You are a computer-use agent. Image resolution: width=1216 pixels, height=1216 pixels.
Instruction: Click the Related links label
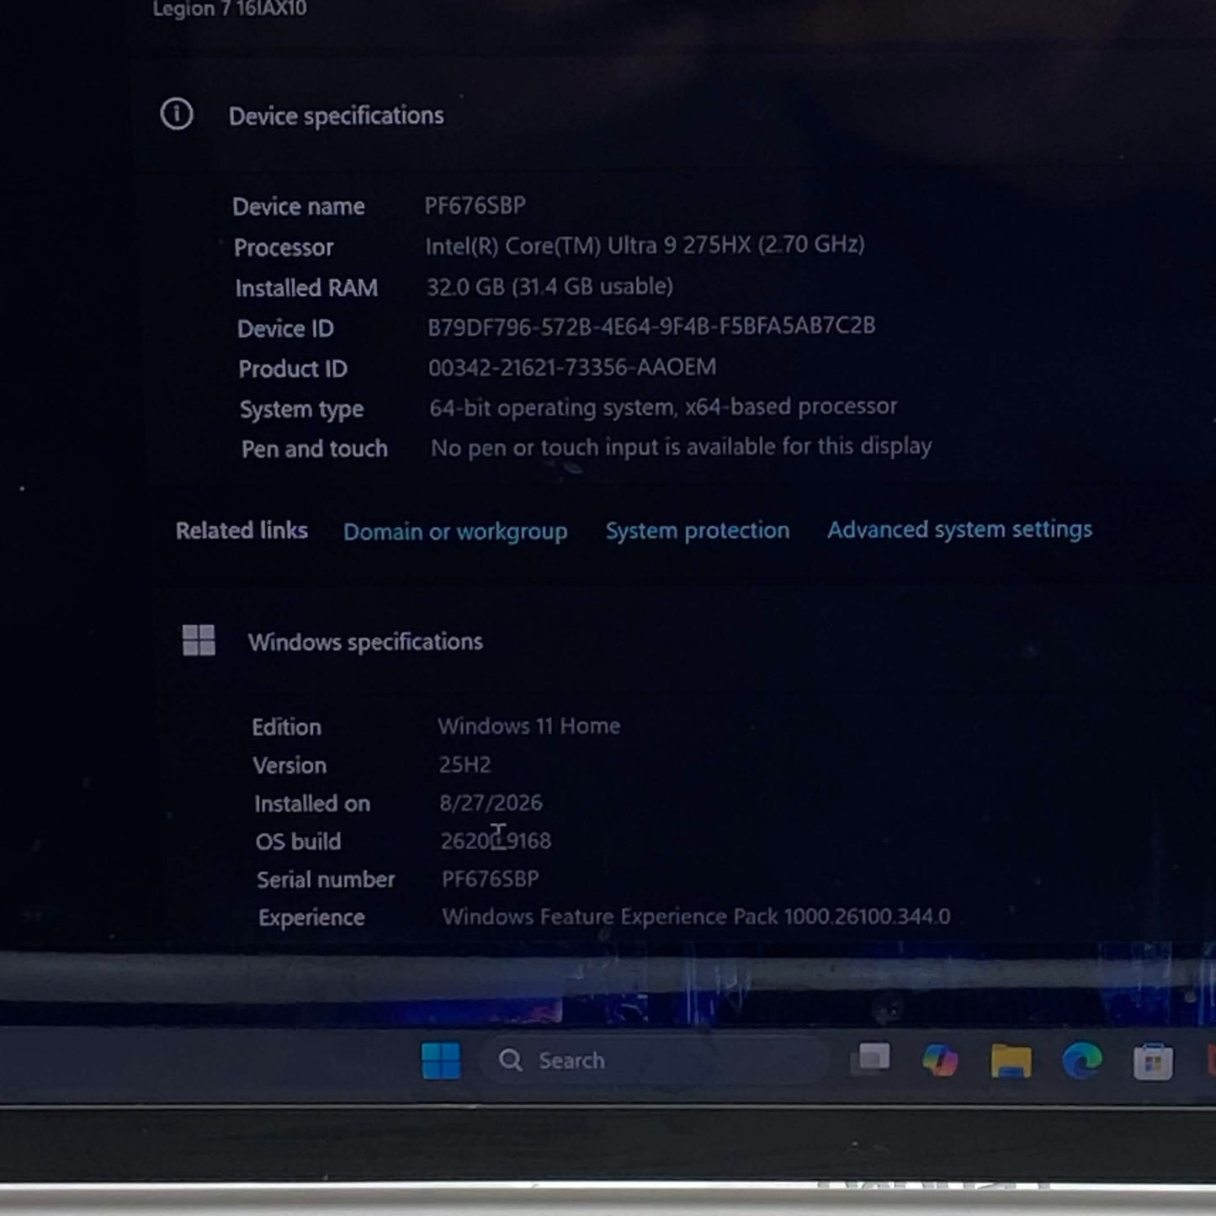[242, 530]
